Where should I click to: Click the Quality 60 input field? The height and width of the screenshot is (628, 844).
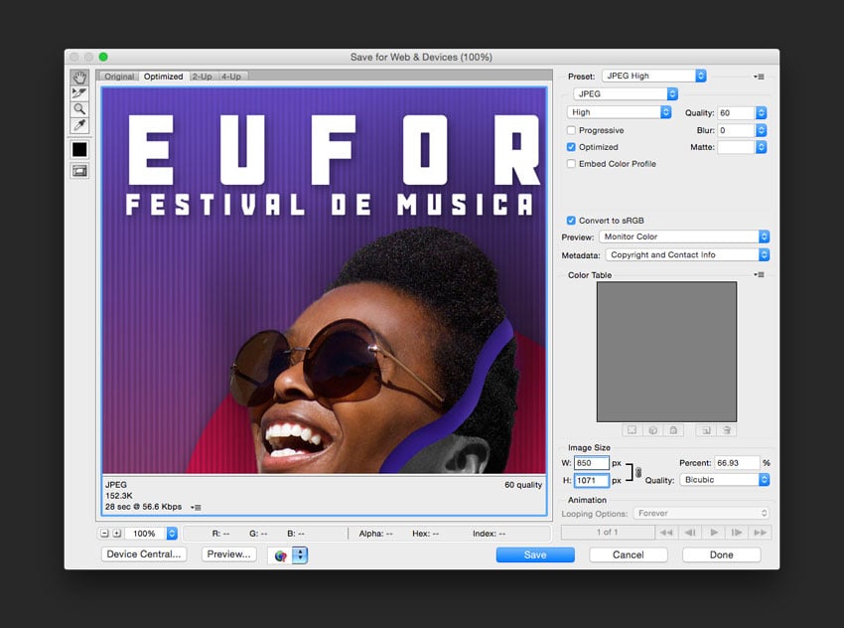pos(737,112)
